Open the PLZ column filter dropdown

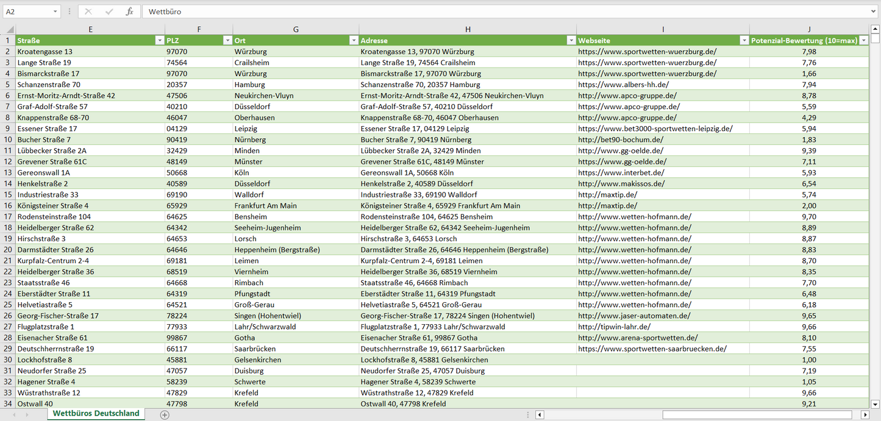click(227, 40)
